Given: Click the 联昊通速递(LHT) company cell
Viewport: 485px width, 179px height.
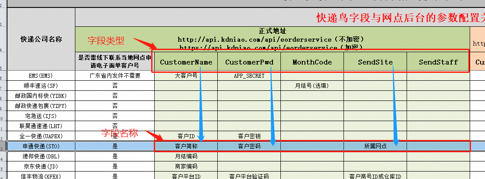Looking at the screenshot, I should (41, 126).
